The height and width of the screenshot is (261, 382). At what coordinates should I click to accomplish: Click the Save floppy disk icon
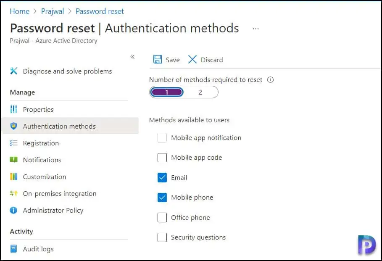click(157, 59)
